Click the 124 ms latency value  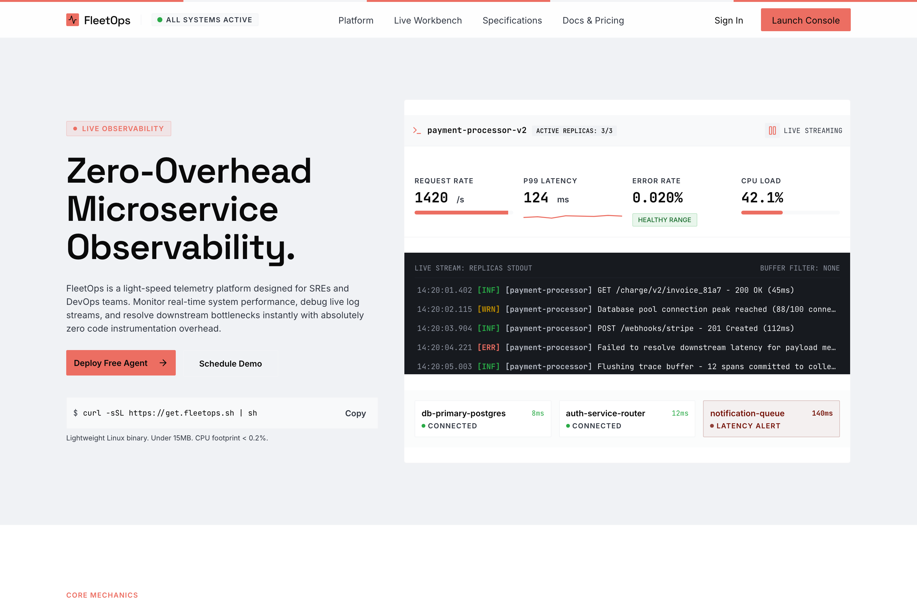pyautogui.click(x=546, y=198)
